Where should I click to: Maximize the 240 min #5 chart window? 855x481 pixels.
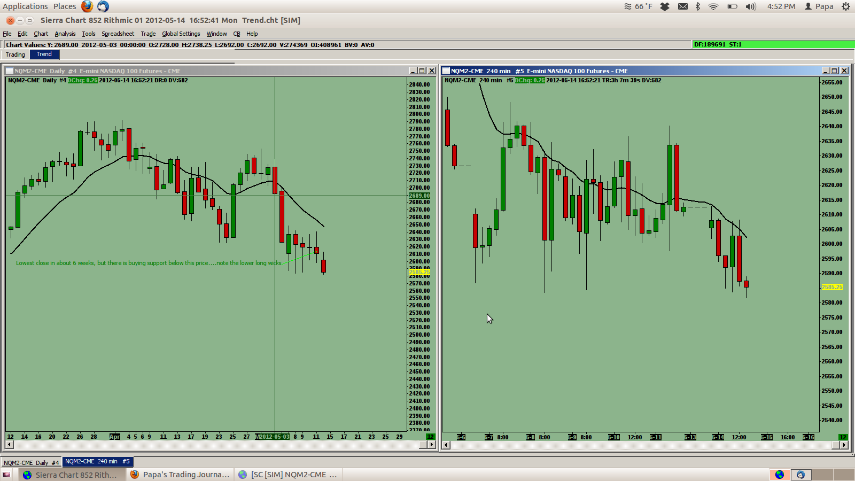click(835, 71)
